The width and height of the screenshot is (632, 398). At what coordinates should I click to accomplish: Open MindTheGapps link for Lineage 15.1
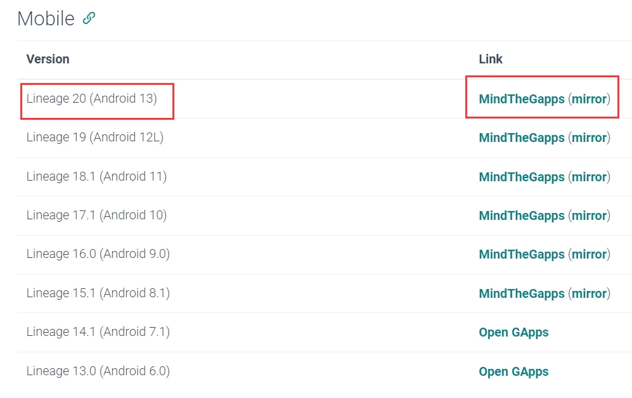(x=522, y=293)
